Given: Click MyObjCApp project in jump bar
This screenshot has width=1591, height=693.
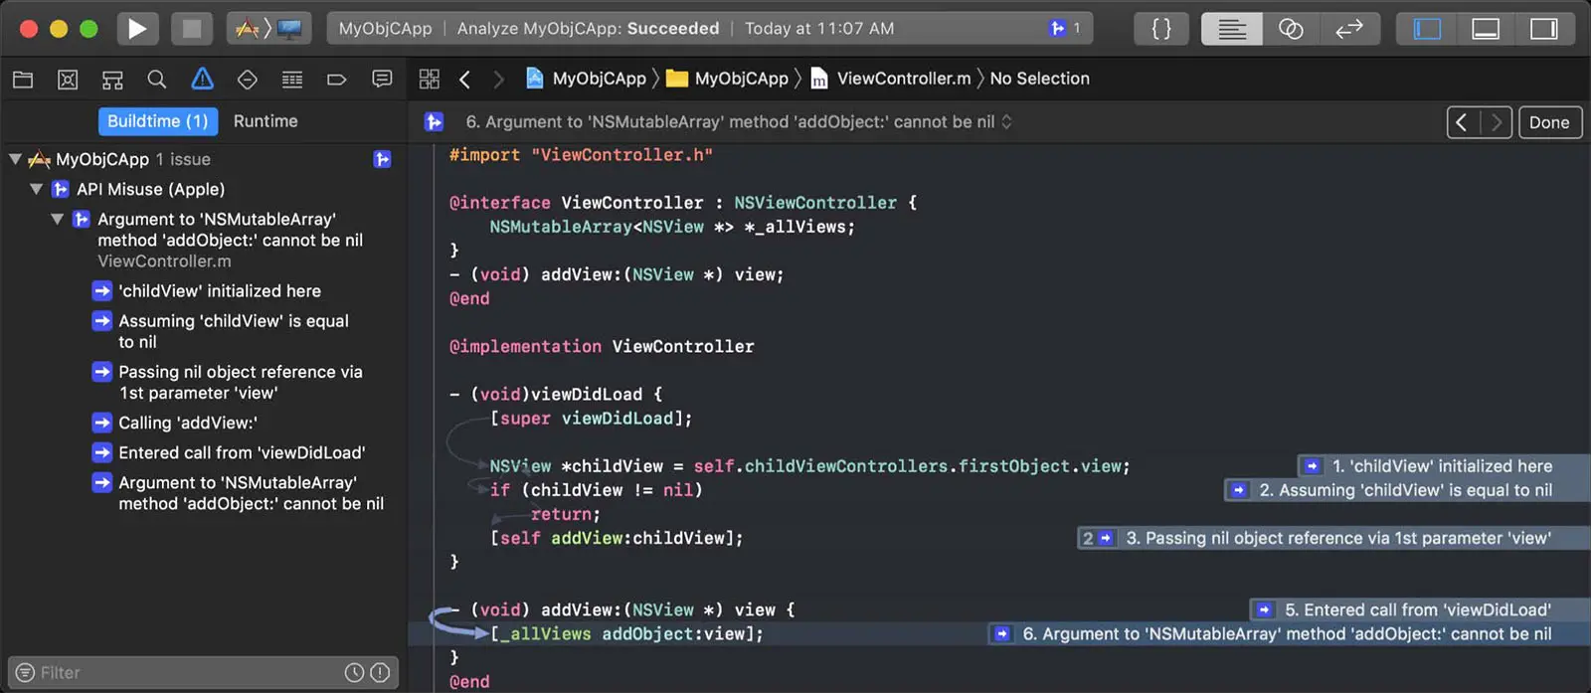Looking at the screenshot, I should coord(586,79).
